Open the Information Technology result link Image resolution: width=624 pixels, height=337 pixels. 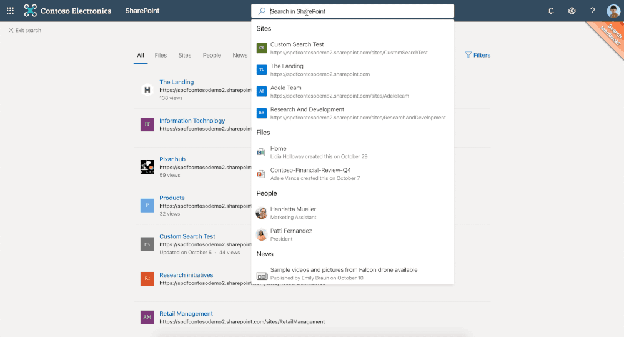point(192,121)
